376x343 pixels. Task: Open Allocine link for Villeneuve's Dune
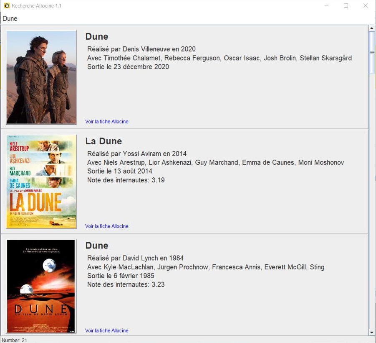[107, 122]
